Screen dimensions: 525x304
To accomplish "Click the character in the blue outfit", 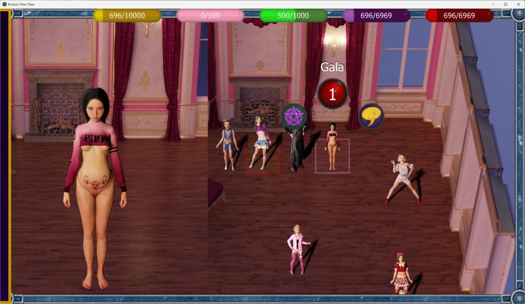I will tap(227, 145).
